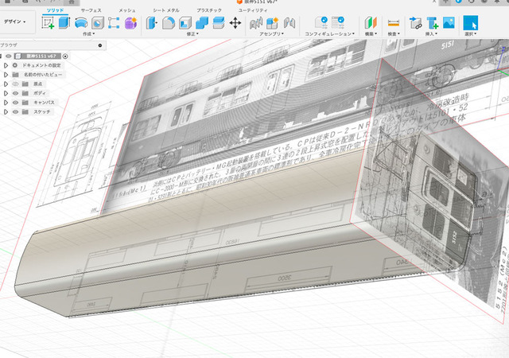The width and height of the screenshot is (509, 358).
Task: Select the Measure tool
Action: click(394, 23)
